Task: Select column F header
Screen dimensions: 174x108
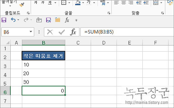Action: (155, 43)
